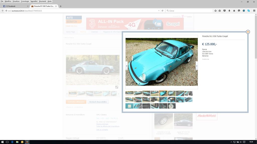257x144 pixels.
Task: Click the large Porsche photo in lightbox
Action: tap(162, 62)
